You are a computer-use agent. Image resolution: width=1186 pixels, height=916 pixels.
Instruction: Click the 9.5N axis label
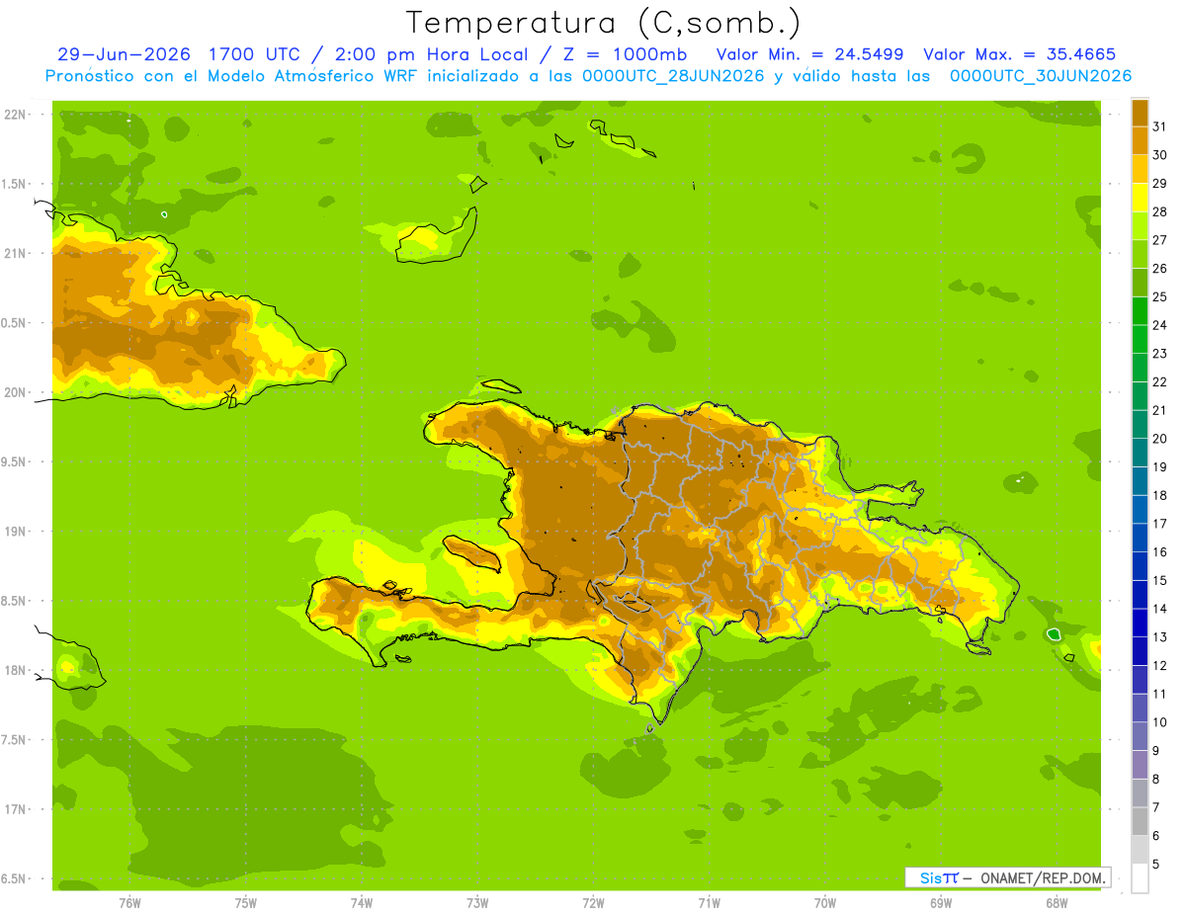pos(15,461)
